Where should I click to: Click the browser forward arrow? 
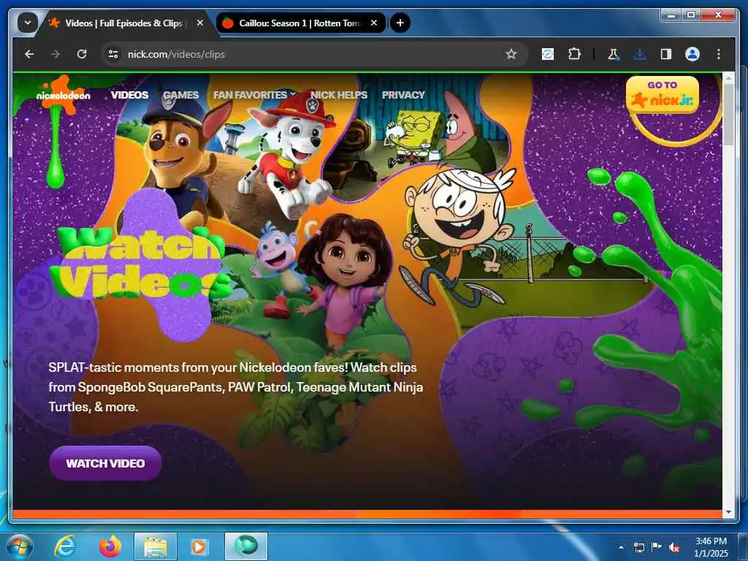[x=56, y=54]
